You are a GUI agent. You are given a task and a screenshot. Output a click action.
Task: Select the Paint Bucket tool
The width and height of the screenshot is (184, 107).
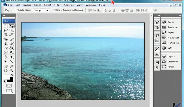11,48
